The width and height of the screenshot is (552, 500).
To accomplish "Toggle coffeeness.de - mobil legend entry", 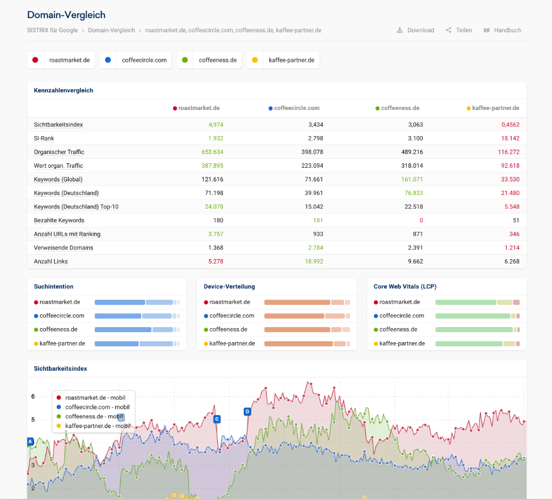I will [x=90, y=417].
